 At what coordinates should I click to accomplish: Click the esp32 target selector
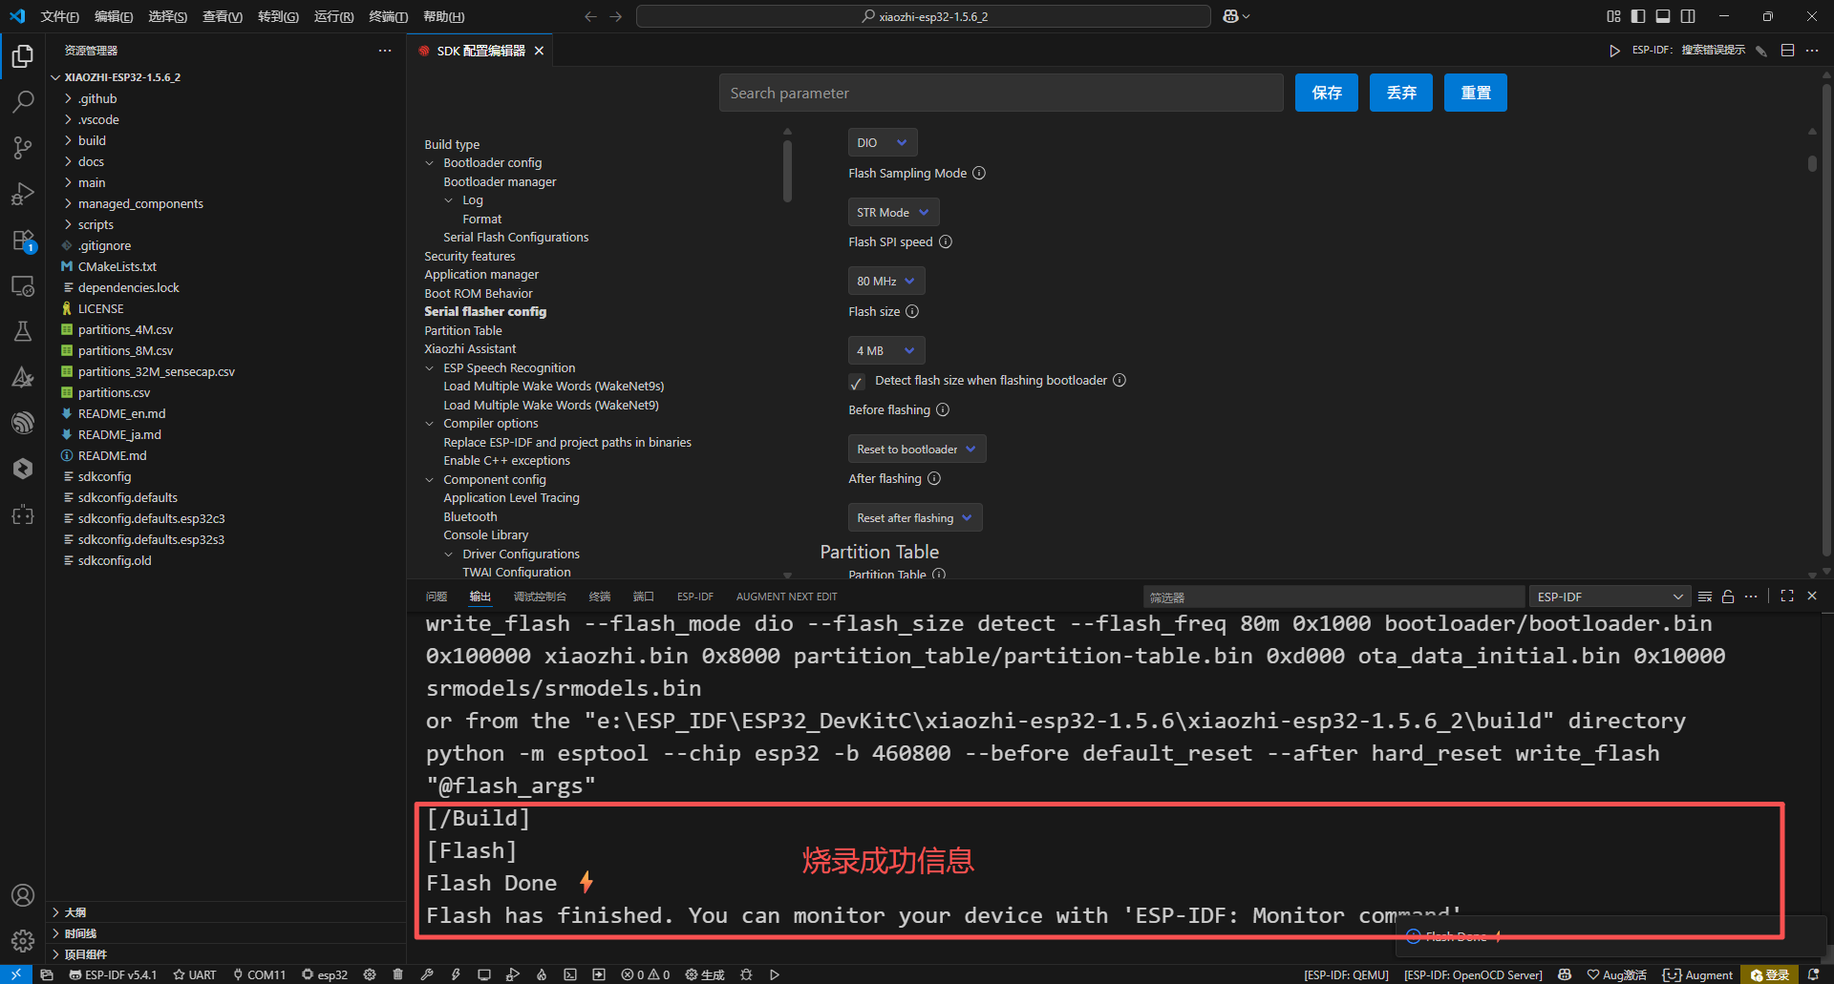(325, 974)
